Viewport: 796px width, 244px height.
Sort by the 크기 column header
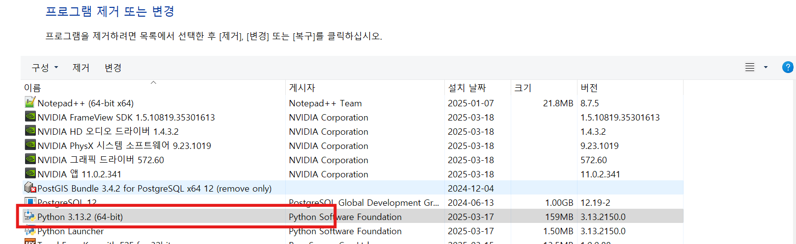point(544,88)
